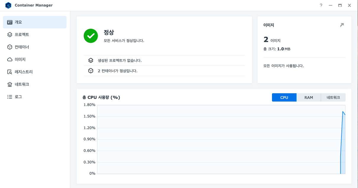Click the 개요 overview sidebar icon
This screenshot has height=188, width=358.
pos(10,22)
